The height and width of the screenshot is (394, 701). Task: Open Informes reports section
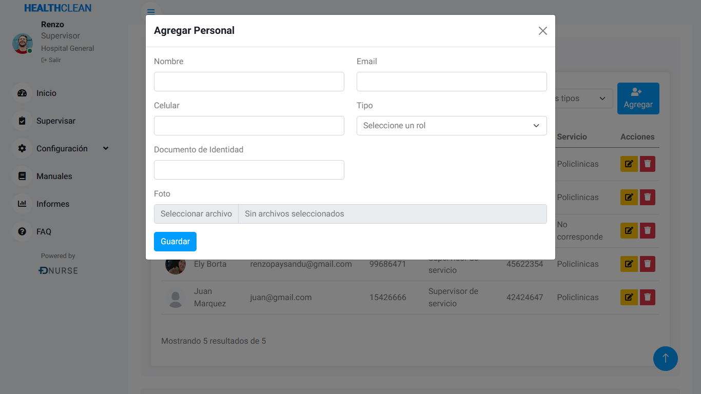point(52,204)
